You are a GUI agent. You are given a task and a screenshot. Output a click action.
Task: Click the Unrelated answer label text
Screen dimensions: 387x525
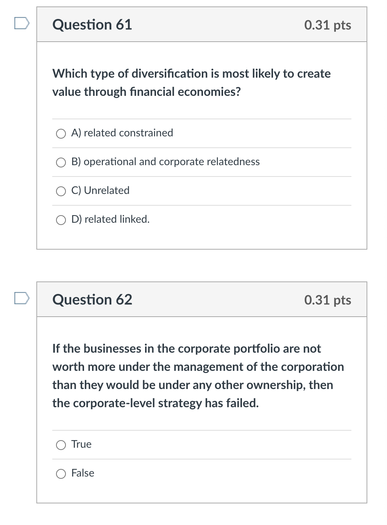pos(100,191)
